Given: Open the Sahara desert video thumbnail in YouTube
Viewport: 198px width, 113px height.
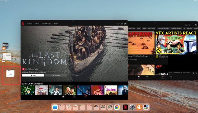Looking at the screenshot, I should point(141,43).
